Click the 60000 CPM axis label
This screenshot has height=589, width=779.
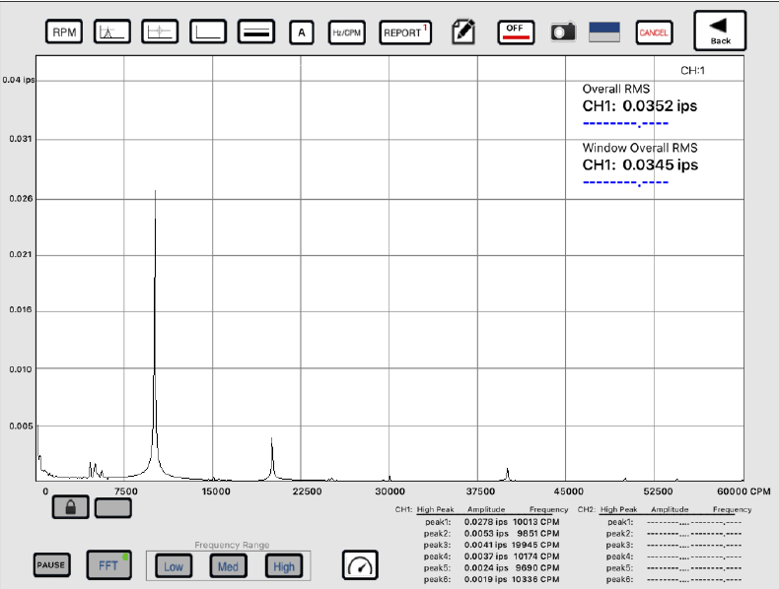coord(744,491)
